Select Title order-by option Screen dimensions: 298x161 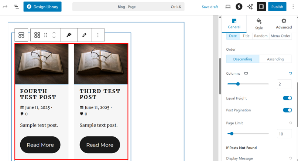[x=246, y=36]
